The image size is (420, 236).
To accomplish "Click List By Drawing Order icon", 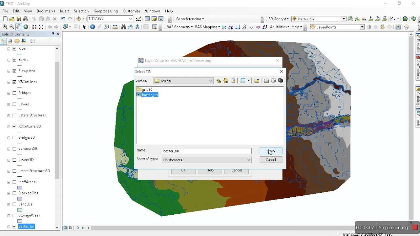I will (x=3, y=41).
